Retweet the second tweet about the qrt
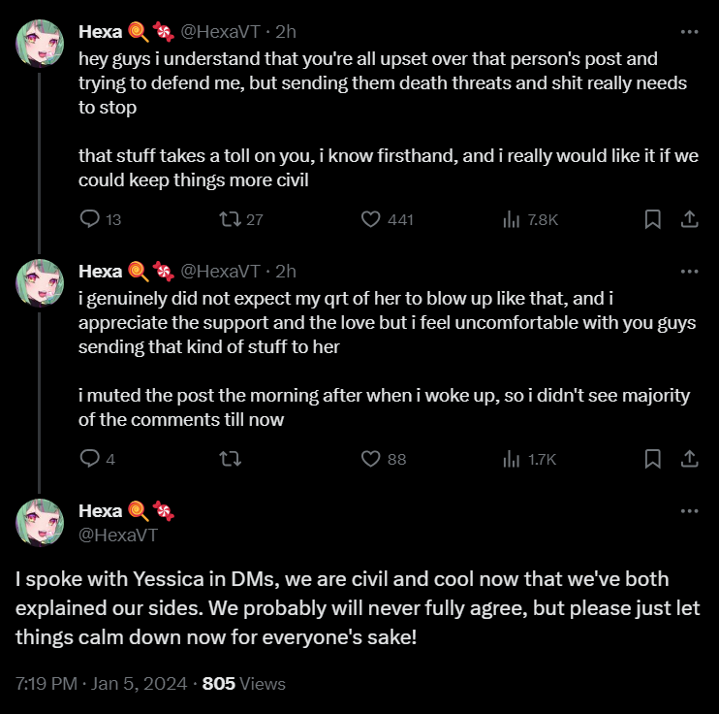 tap(231, 459)
